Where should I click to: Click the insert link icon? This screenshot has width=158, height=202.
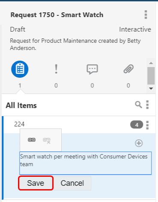click(32, 140)
